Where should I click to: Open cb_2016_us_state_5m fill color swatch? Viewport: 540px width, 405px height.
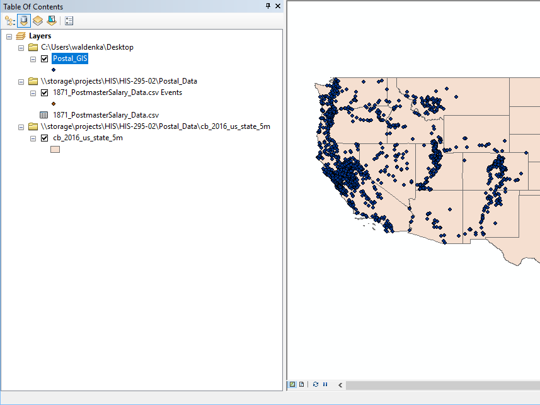pyautogui.click(x=55, y=150)
